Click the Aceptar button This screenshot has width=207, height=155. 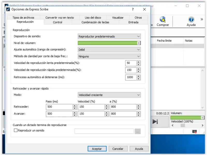point(97,149)
